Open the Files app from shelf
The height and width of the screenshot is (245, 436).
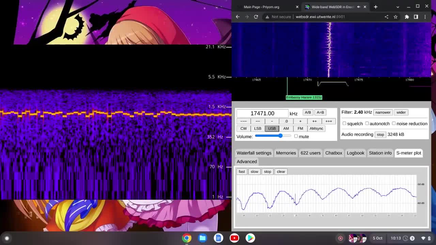203,238
